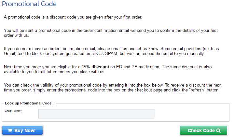Click the bold "15% discount" text
Screen dimensions: 234x137
(x=95, y=67)
